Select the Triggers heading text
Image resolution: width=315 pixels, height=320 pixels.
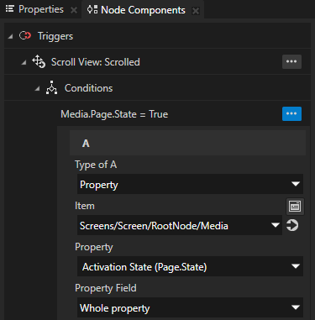point(55,36)
